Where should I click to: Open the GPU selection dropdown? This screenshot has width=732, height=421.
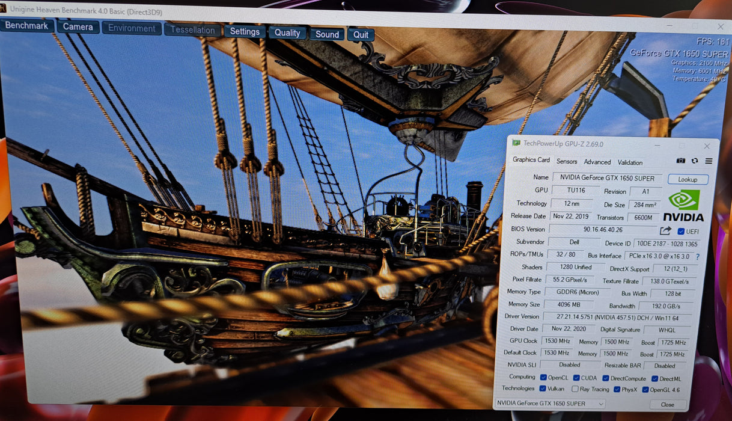[x=549, y=404]
